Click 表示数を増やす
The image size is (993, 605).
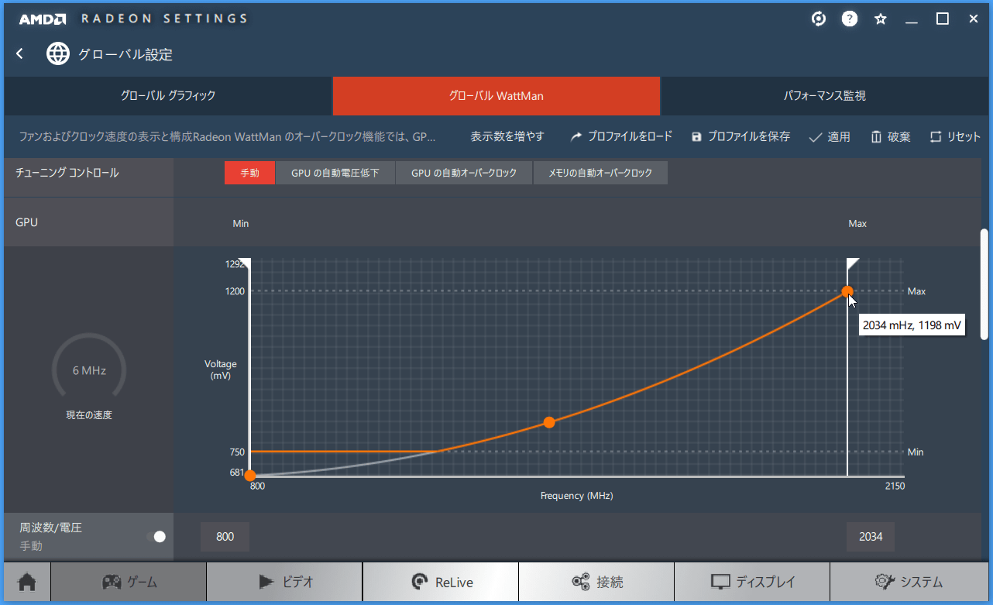click(x=507, y=136)
